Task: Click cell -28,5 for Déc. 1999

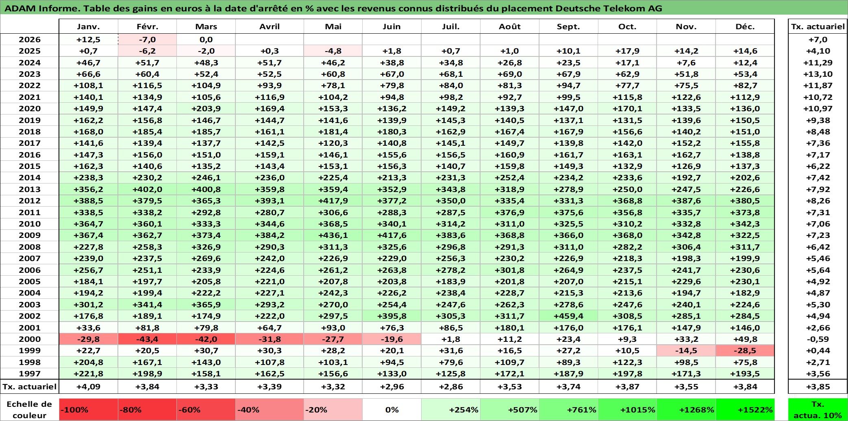Action: pyautogui.click(x=745, y=350)
